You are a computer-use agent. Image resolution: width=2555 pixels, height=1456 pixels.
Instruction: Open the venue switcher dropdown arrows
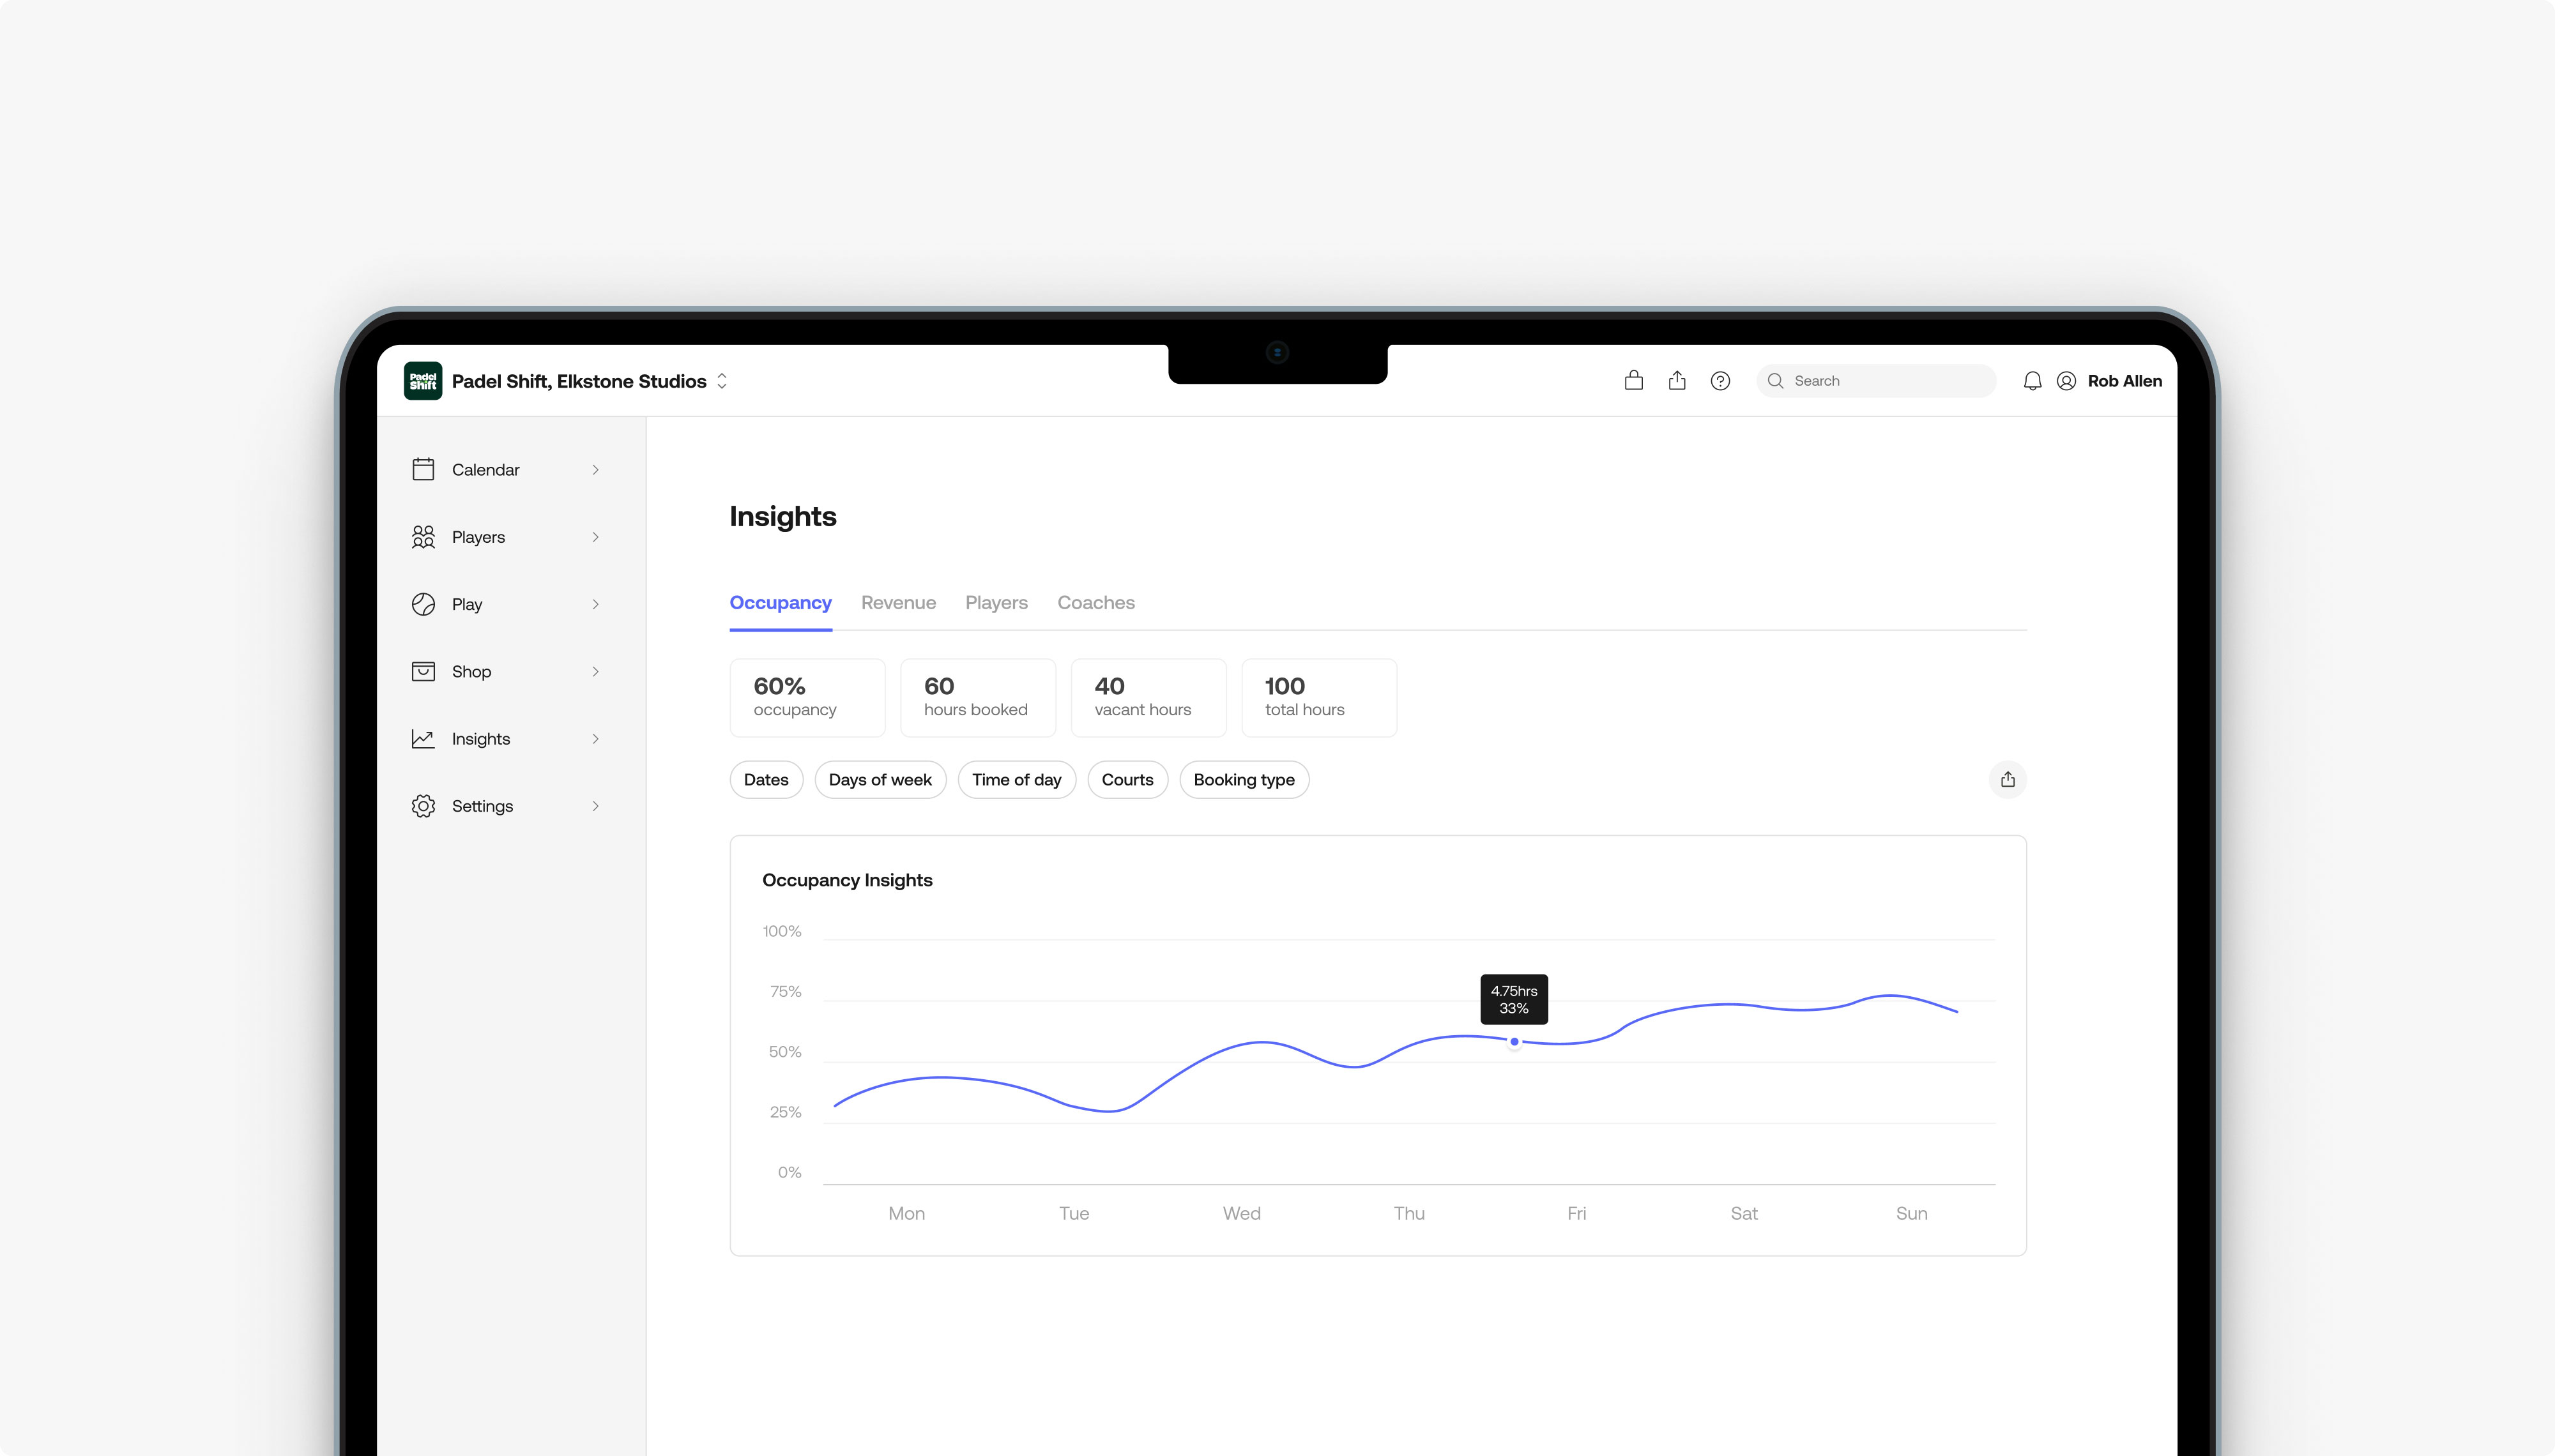(x=722, y=381)
